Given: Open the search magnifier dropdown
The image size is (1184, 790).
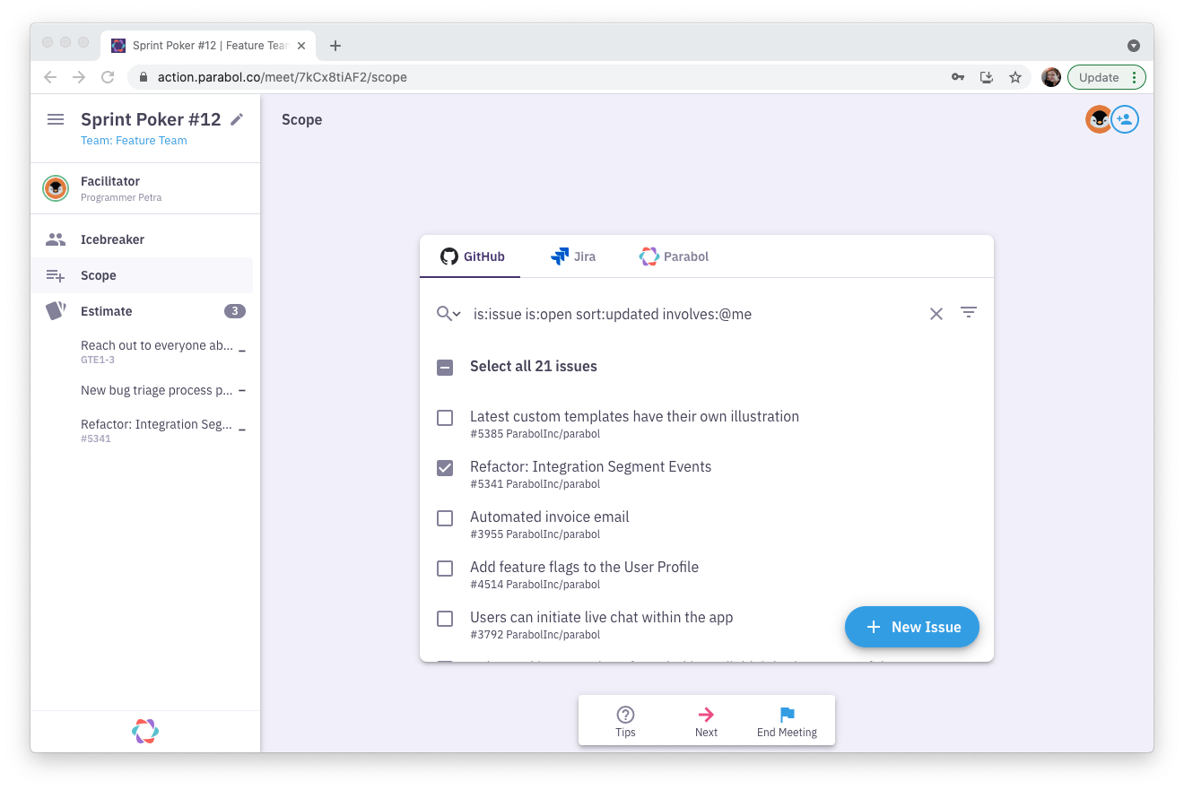Looking at the screenshot, I should point(448,314).
